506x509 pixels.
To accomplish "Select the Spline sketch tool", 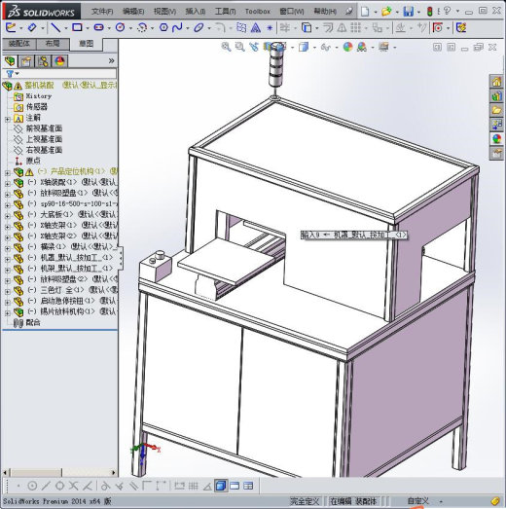I will point(177,27).
